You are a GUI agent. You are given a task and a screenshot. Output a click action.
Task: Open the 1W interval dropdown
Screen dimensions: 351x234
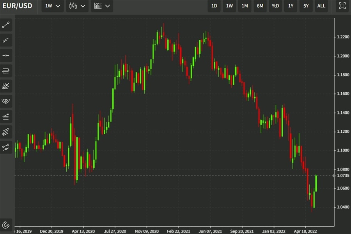[52, 6]
